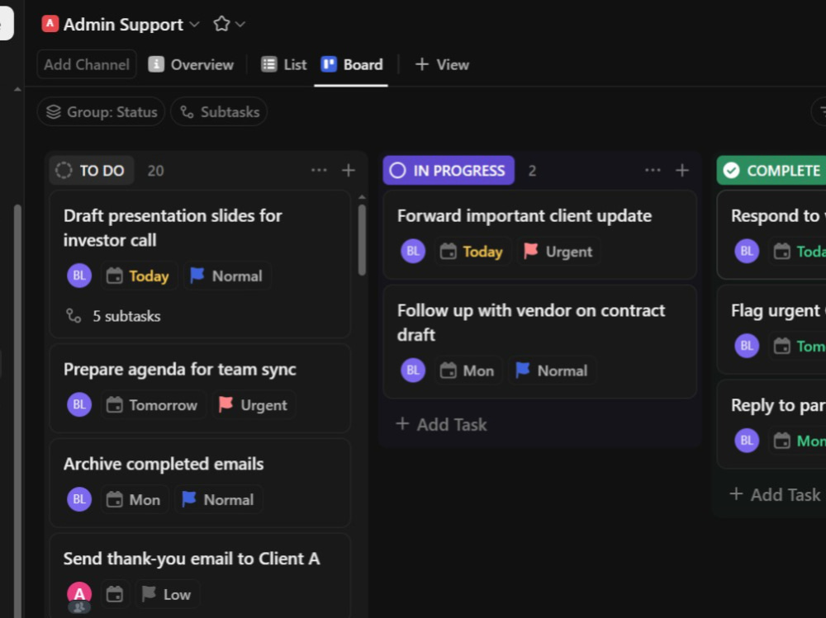Click pink A avatar on Send thank-you card
The width and height of the screenshot is (826, 618).
coord(79,594)
